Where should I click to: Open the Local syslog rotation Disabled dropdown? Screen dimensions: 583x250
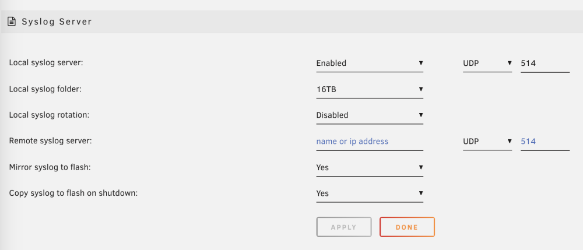(x=370, y=115)
